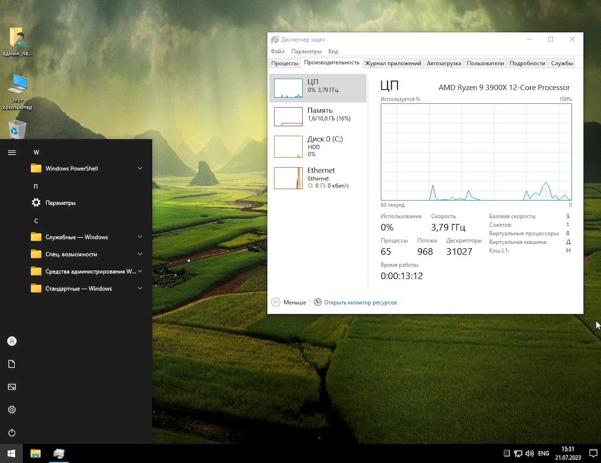Image resolution: width=601 pixels, height=463 pixels.
Task: Switch to the Производительность tab
Action: [332, 62]
